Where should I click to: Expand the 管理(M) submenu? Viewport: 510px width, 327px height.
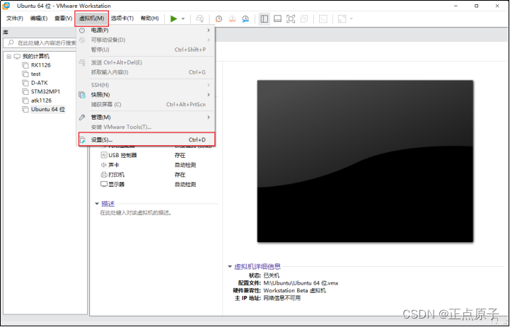point(146,117)
